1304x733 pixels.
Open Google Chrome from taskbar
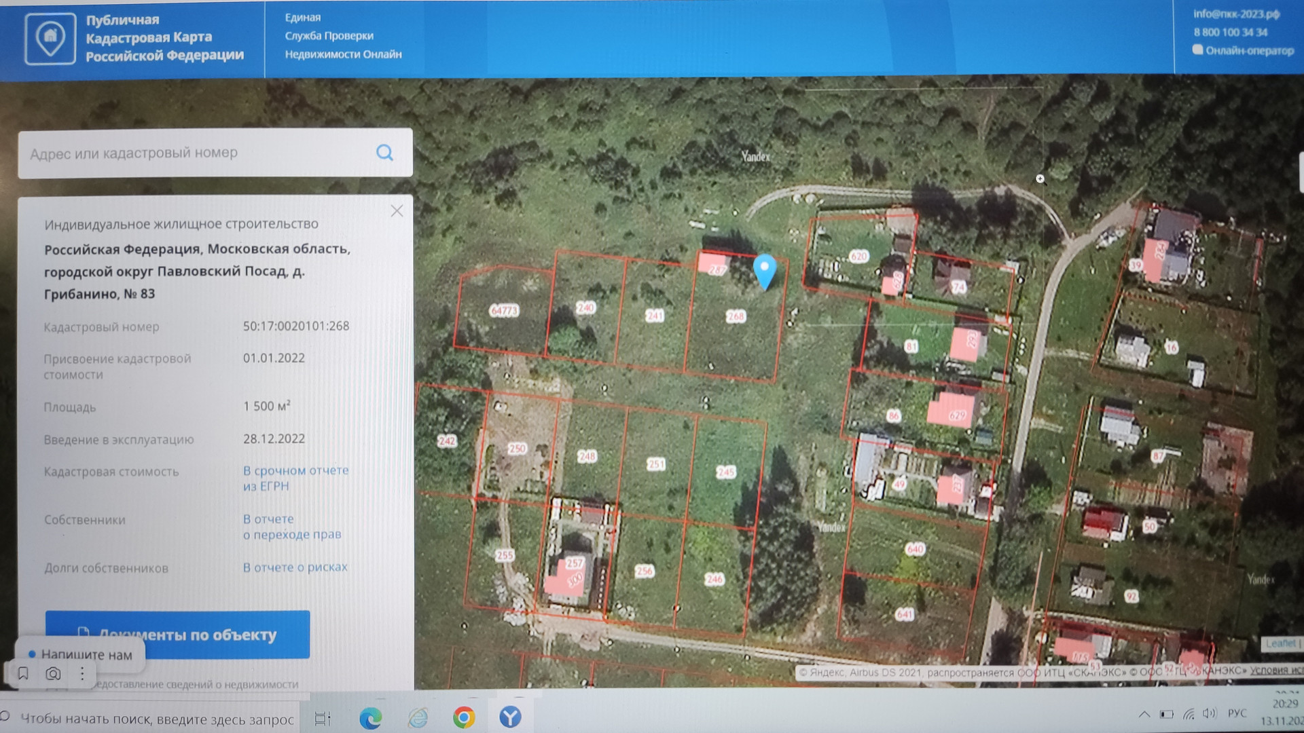tap(464, 717)
